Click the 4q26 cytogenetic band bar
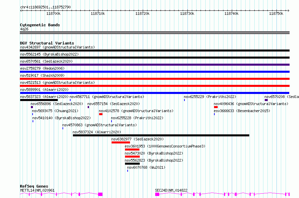Screen dimensions: 299x198 [x=155, y=33]
